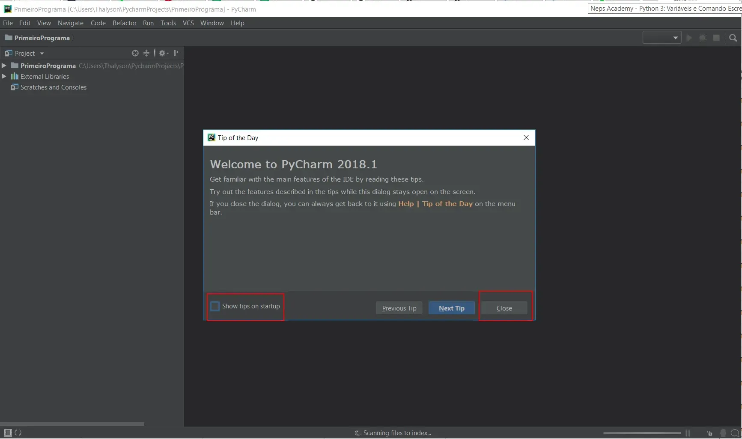Click the PyCharm logo in the title bar
Image resolution: width=742 pixels, height=439 pixels.
7,9
